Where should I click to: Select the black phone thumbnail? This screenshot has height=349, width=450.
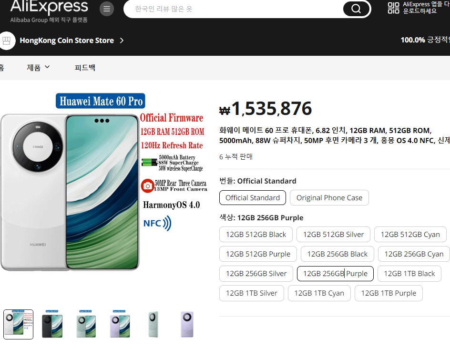tap(52, 324)
